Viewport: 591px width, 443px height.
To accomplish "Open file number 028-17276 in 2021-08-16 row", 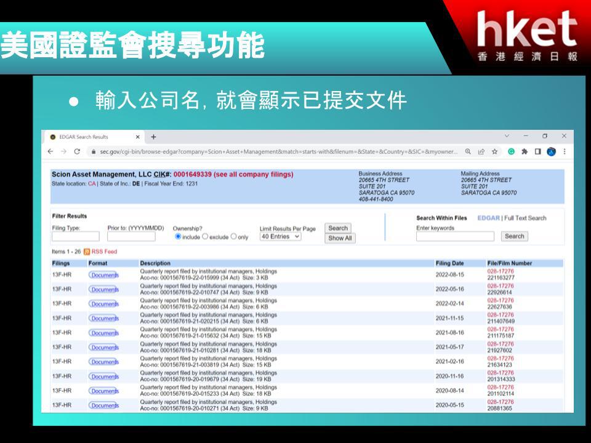I will click(501, 329).
